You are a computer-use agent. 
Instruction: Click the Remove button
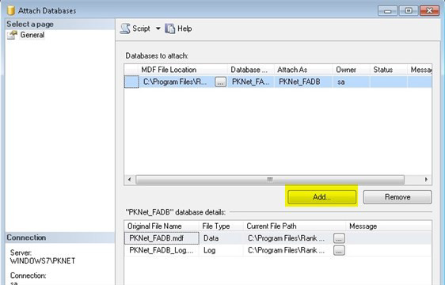click(x=397, y=197)
